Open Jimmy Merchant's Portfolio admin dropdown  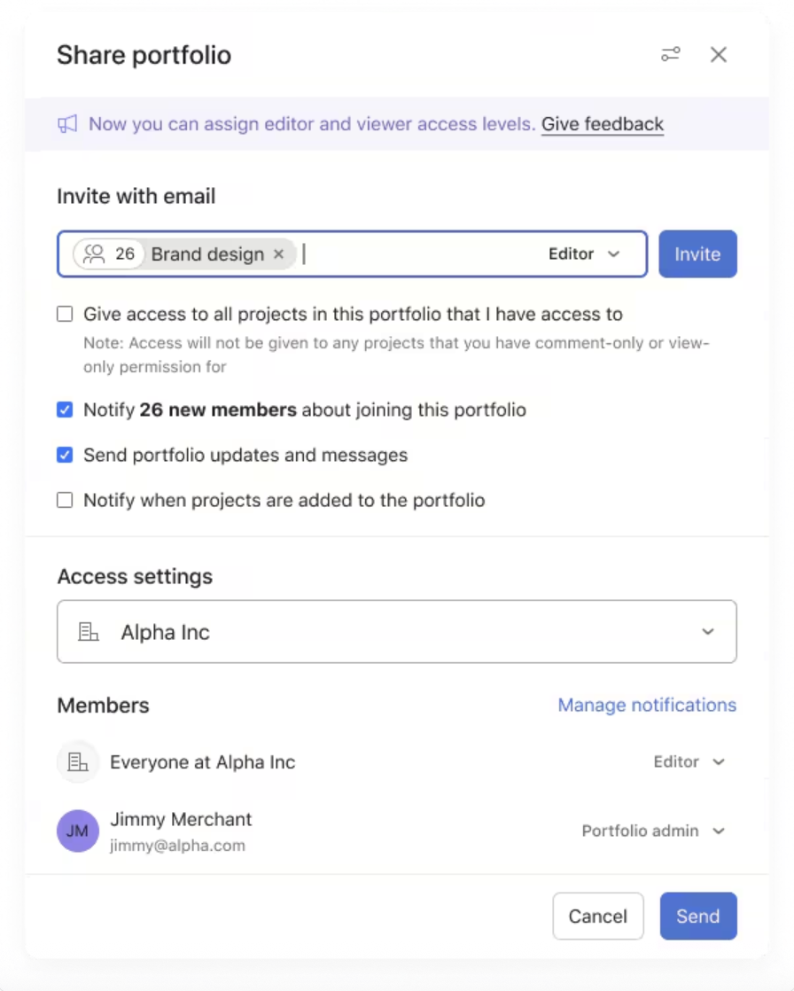tap(653, 831)
